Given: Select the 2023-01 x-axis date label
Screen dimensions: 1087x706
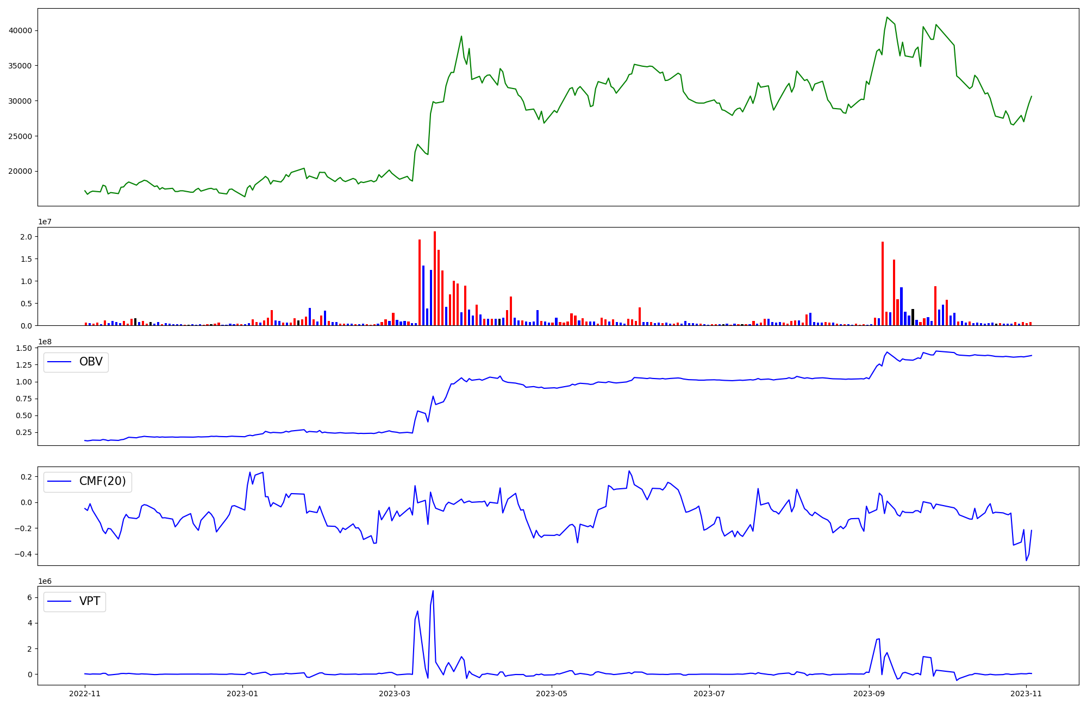Looking at the screenshot, I should [242, 694].
